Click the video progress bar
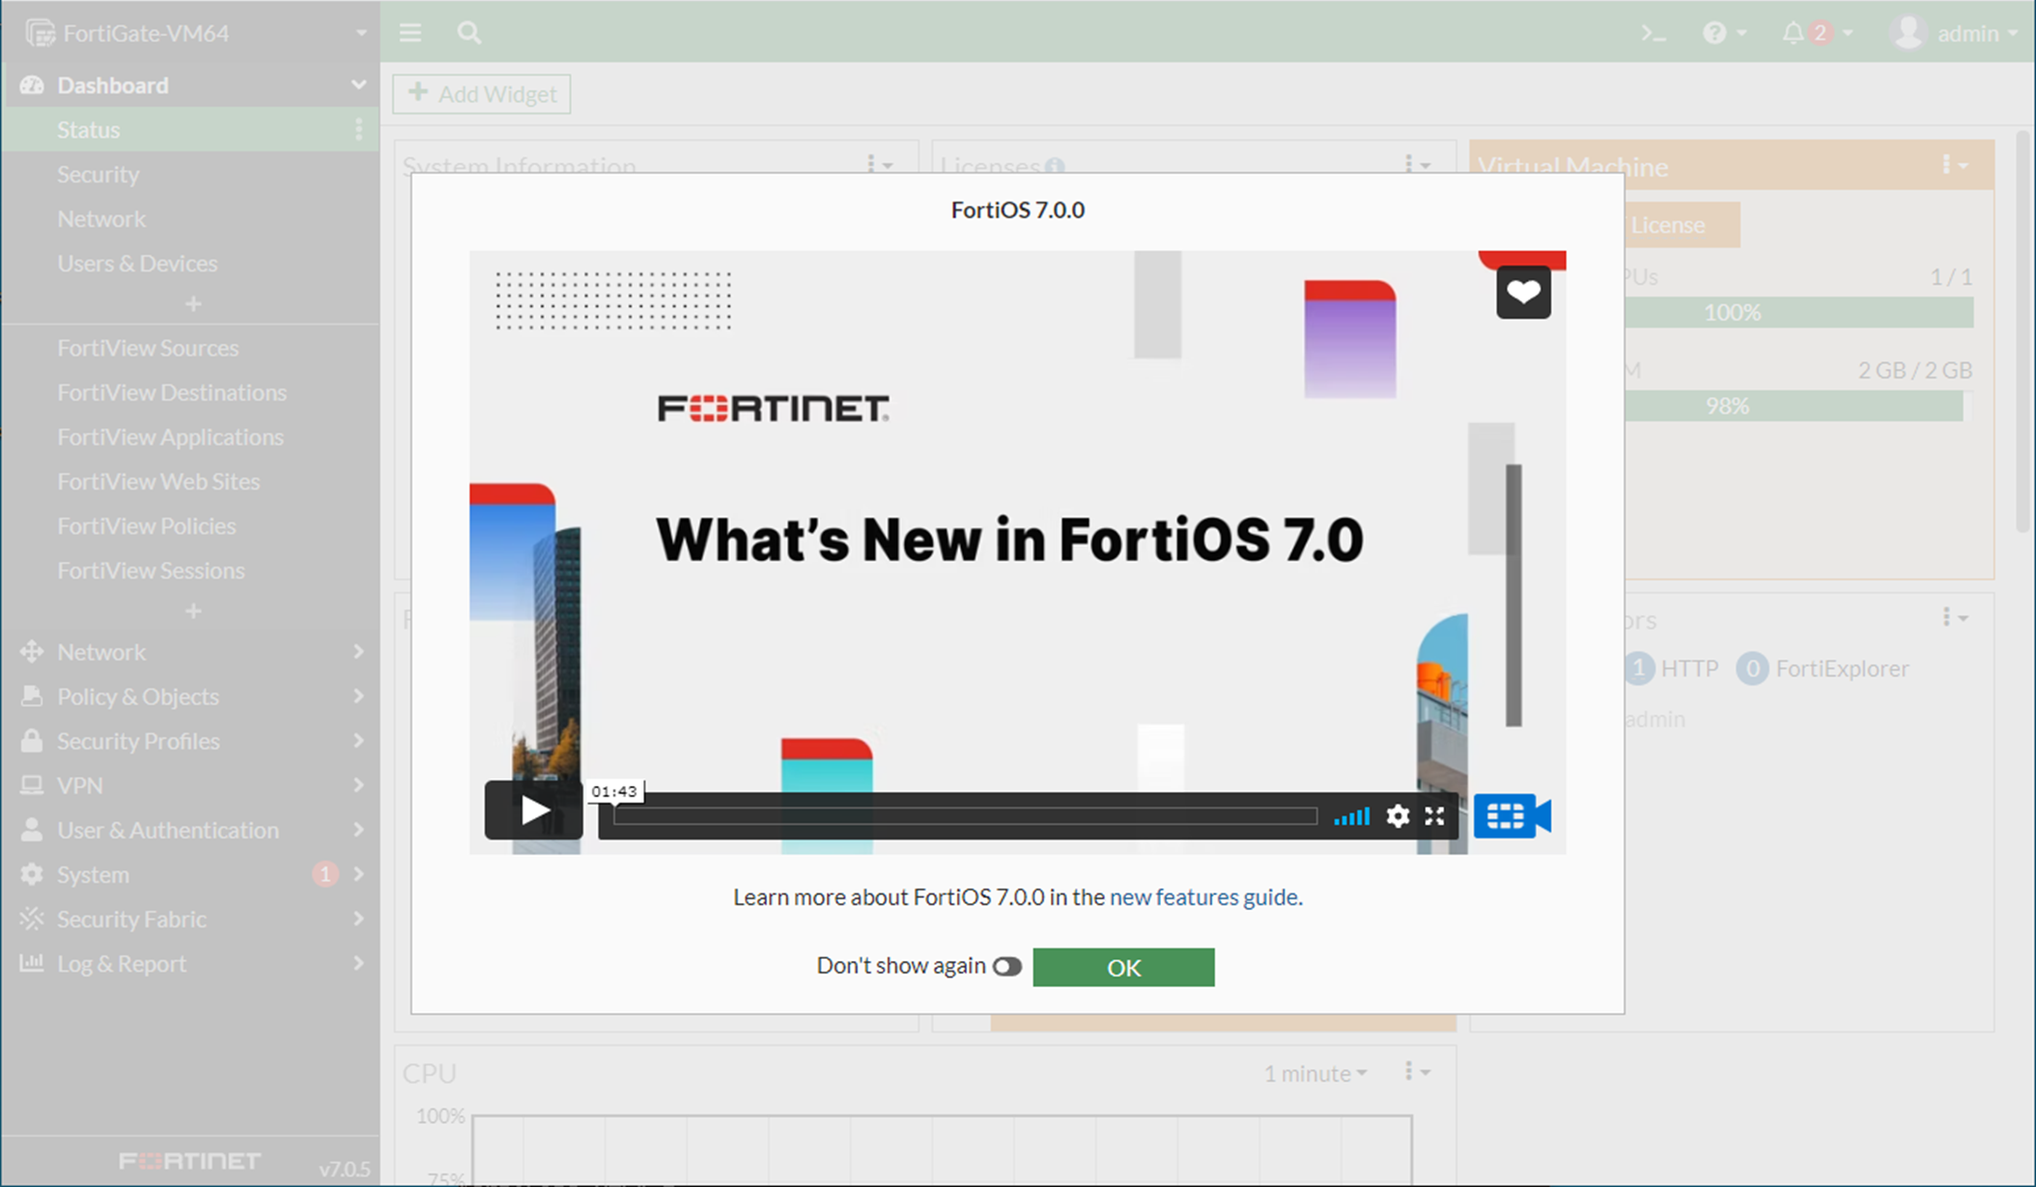This screenshot has height=1187, width=2036. tap(966, 817)
